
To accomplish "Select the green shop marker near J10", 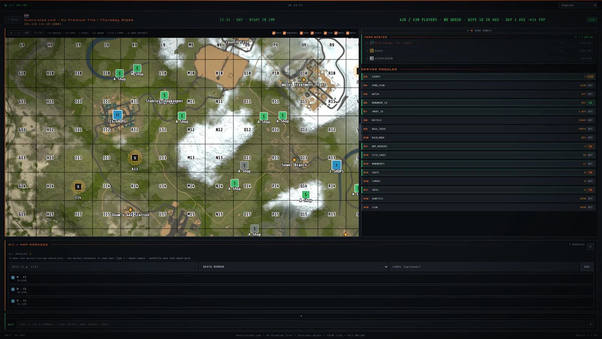I will 120,73.
